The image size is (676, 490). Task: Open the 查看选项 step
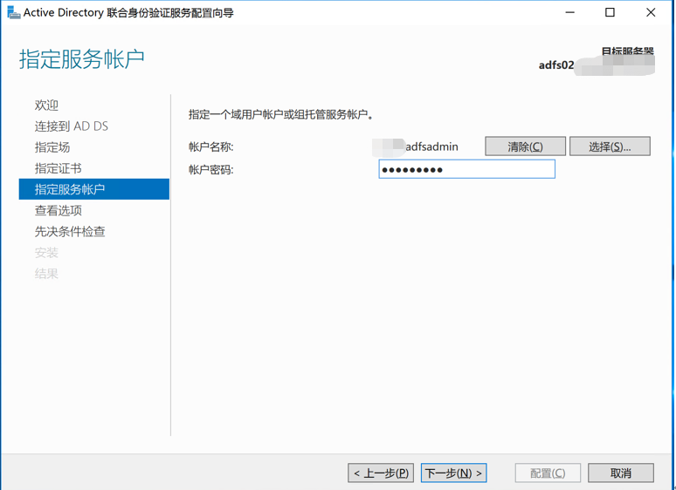pos(58,210)
